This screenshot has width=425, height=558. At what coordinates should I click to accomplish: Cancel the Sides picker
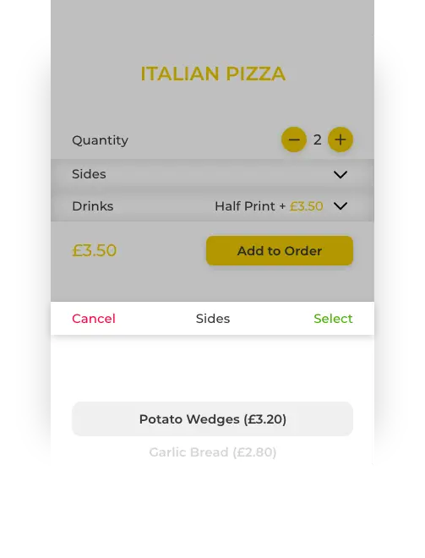[94, 319]
